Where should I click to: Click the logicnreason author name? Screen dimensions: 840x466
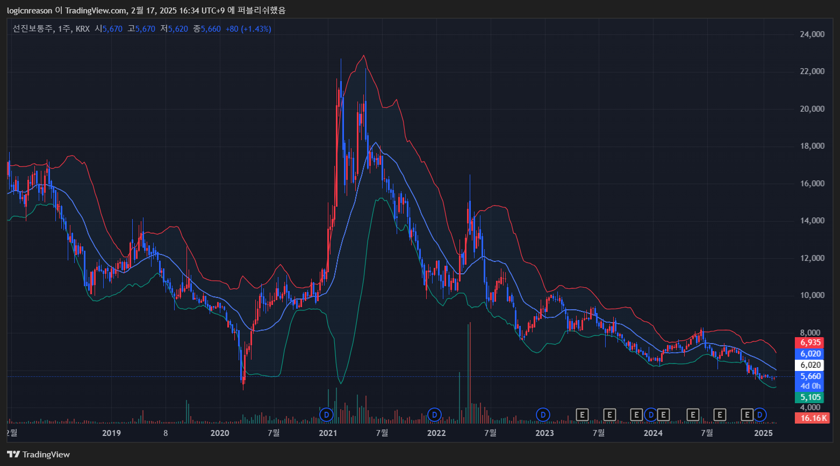click(30, 10)
